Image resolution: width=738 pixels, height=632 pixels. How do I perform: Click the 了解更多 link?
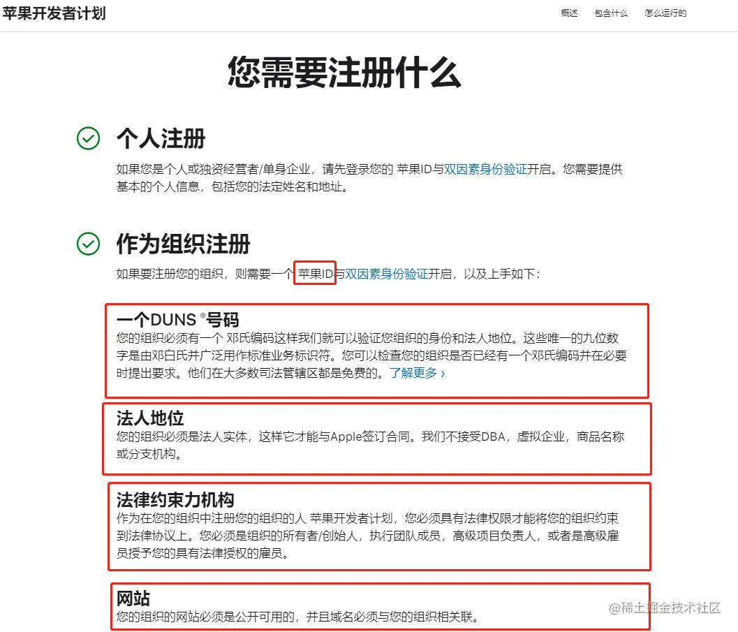pos(413,373)
